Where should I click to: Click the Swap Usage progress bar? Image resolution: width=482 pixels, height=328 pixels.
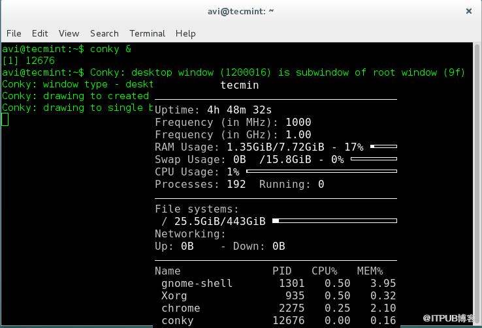tap(374, 158)
